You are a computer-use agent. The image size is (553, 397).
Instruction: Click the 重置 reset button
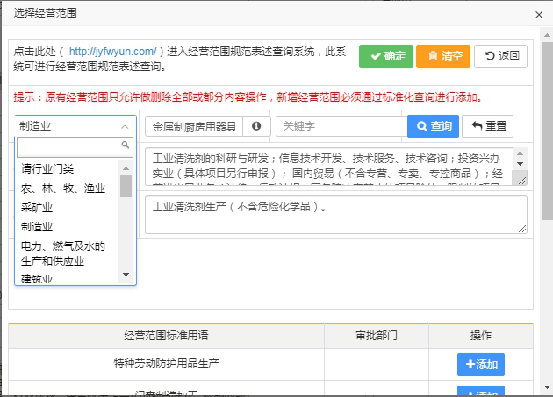(x=487, y=126)
